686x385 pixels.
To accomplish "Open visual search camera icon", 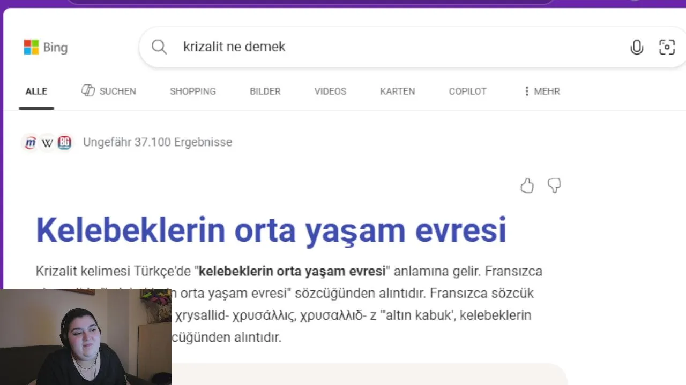I will coord(667,47).
